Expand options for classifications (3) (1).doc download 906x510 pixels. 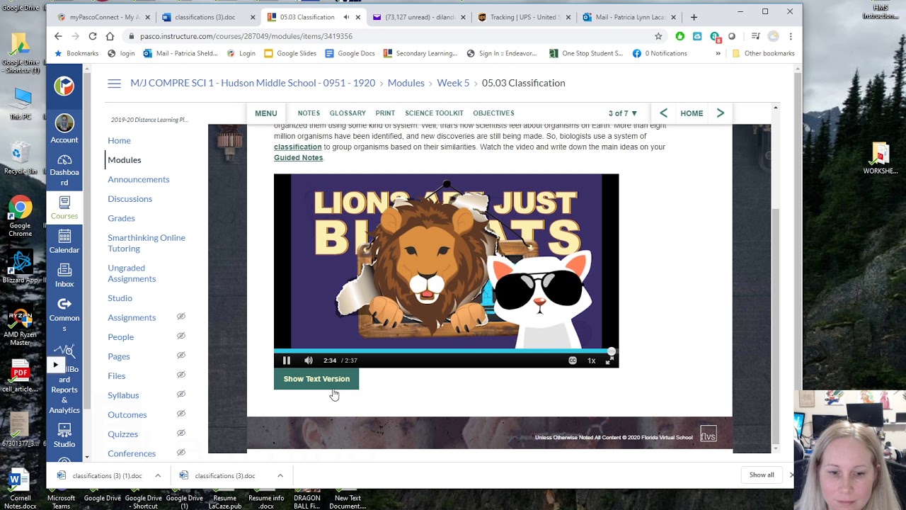(158, 476)
